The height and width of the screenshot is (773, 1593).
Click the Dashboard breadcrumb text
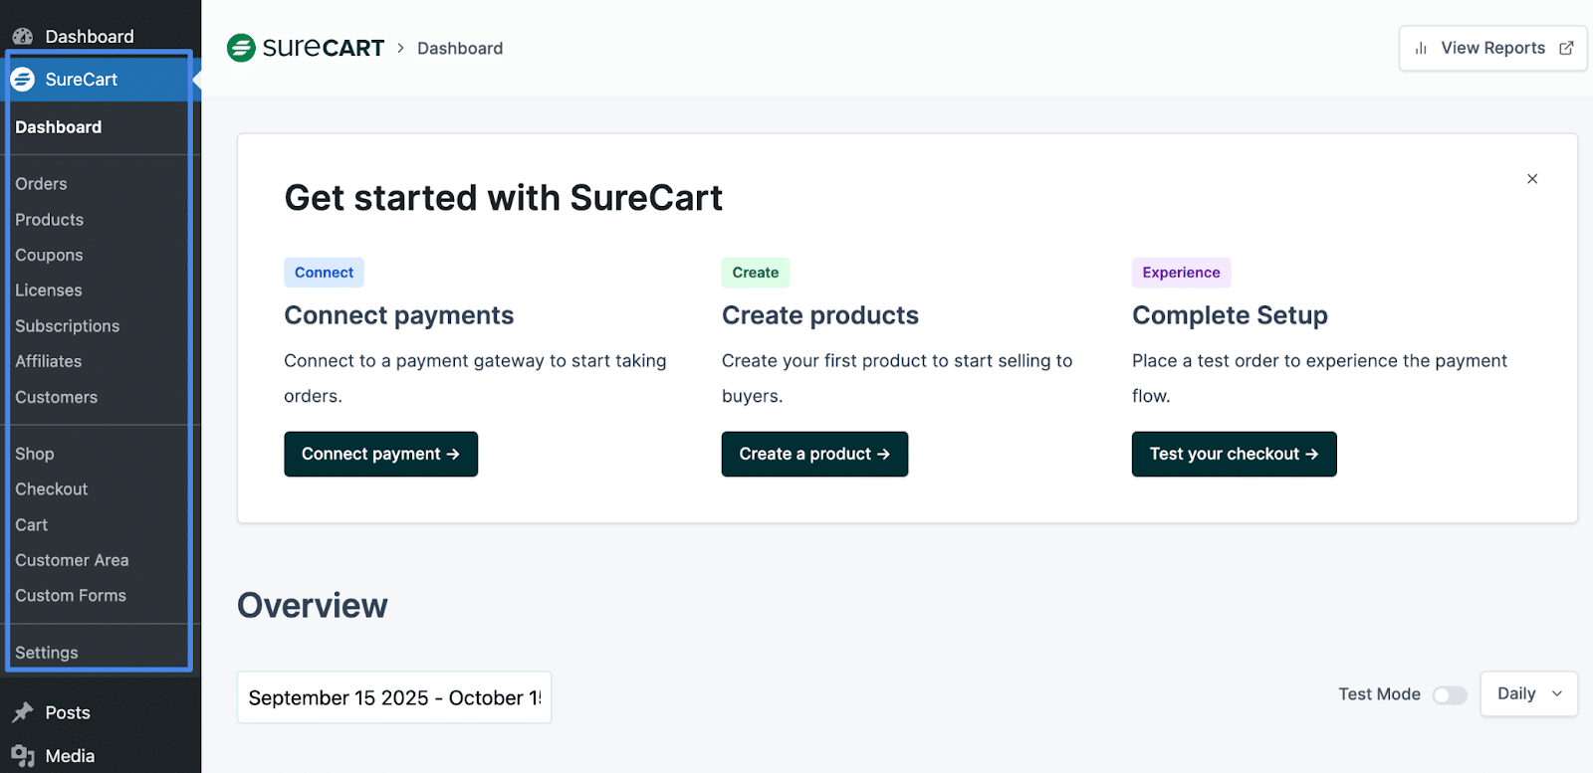(460, 48)
